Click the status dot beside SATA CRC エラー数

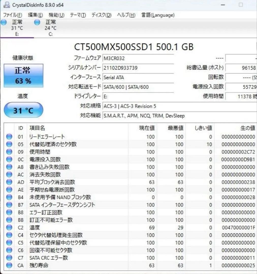[x=9, y=258]
